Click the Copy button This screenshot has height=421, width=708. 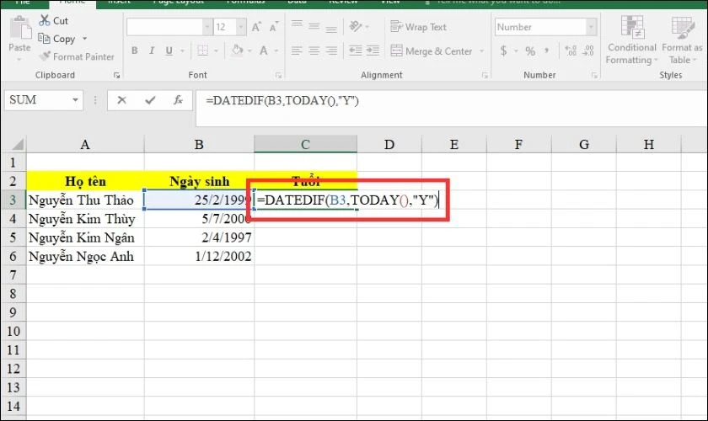coord(57,39)
